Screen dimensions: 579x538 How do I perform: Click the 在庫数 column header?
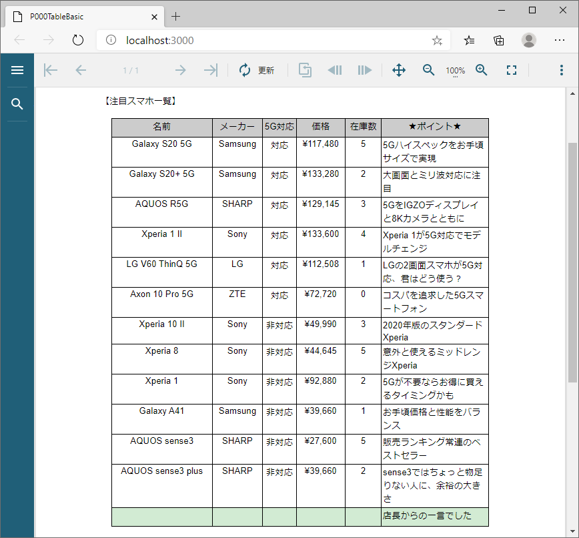[363, 127]
